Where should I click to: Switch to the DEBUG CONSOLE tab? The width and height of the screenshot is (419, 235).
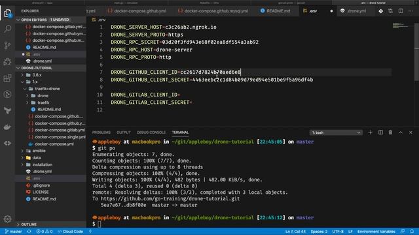click(x=151, y=133)
